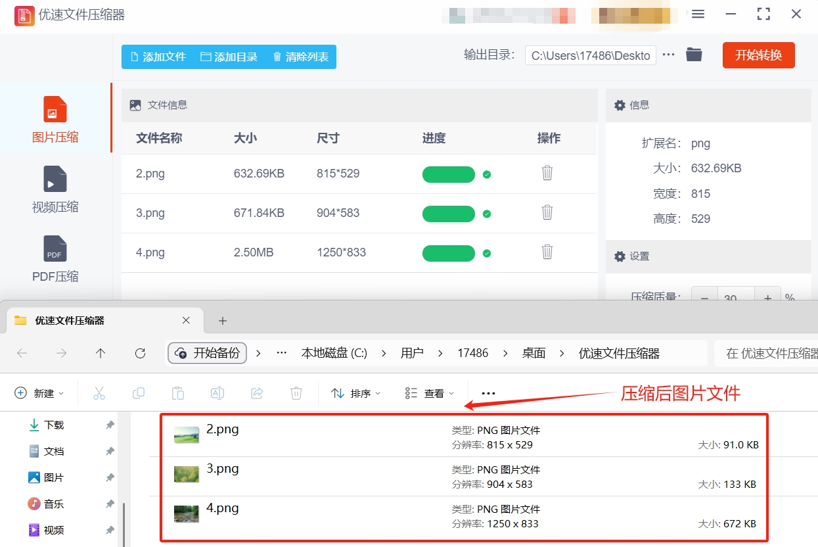This screenshot has width=818, height=547.
Task: Select 4.png thumbnail in the Explorer file list
Action: pos(187,514)
